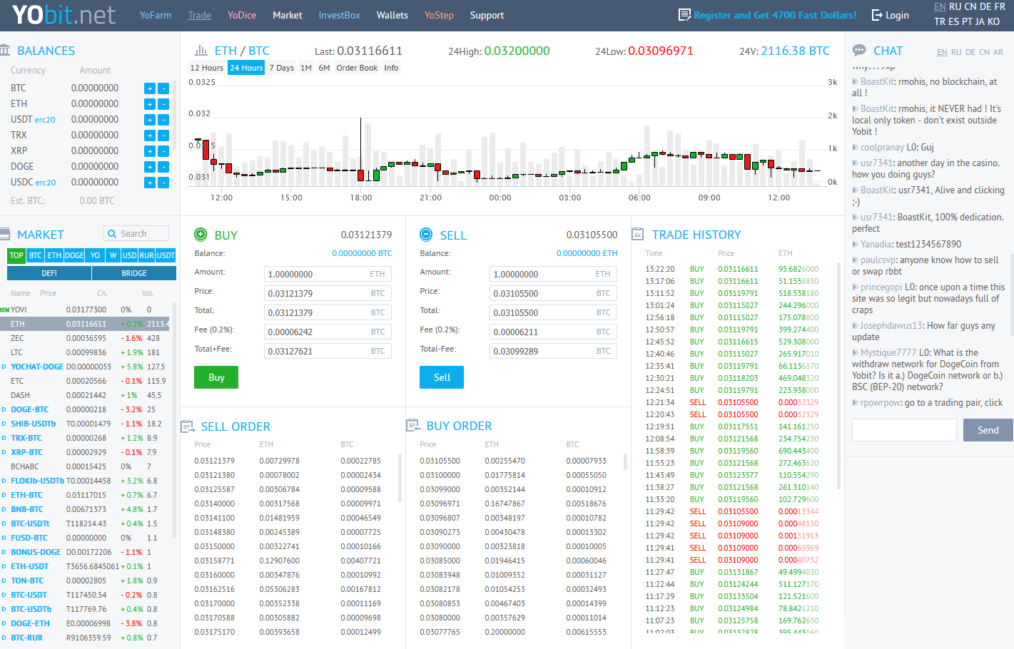Switch chart to 6M range

coord(324,68)
